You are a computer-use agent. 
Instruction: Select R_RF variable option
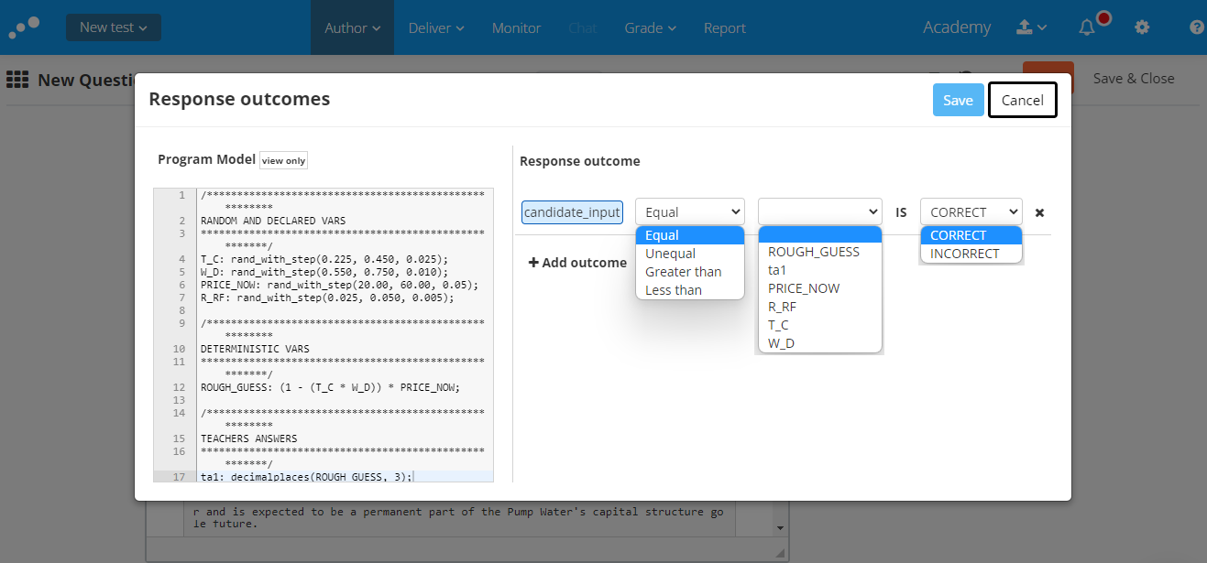(820, 307)
